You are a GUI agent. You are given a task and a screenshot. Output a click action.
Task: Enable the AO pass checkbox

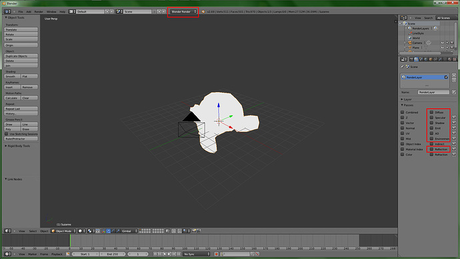click(x=431, y=134)
